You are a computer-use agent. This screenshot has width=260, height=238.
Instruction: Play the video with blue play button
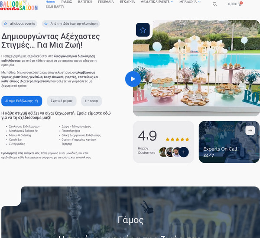pyautogui.click(x=133, y=79)
